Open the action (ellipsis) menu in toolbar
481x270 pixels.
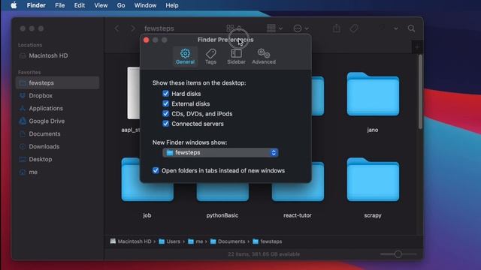pyautogui.click(x=301, y=28)
